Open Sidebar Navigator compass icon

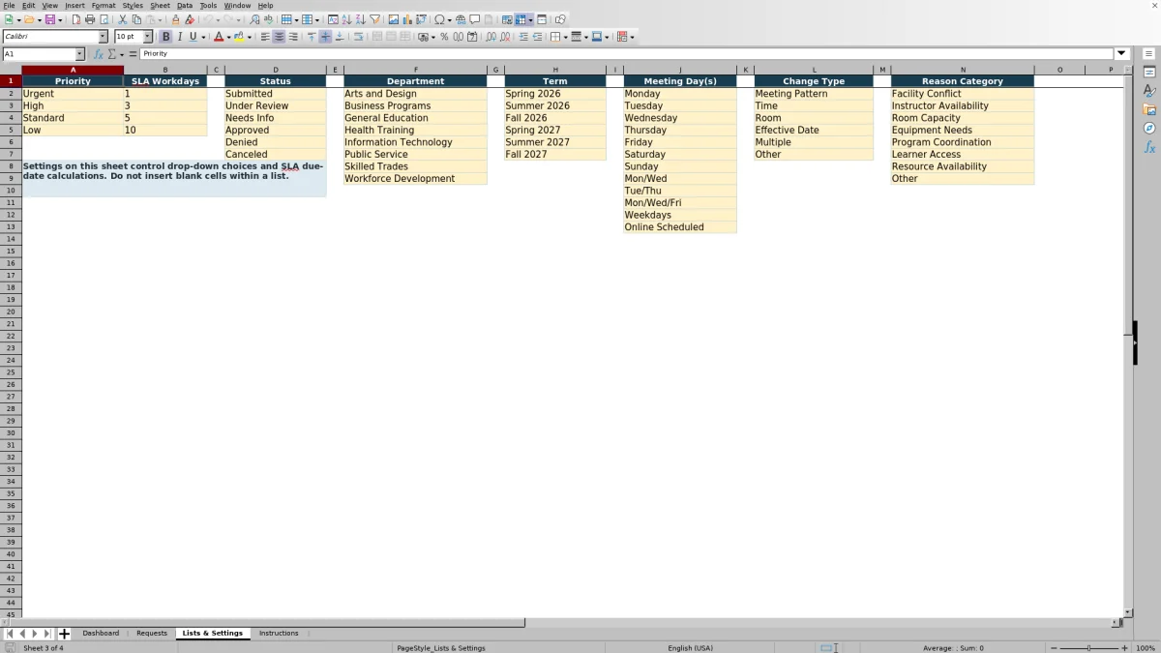1149,128
